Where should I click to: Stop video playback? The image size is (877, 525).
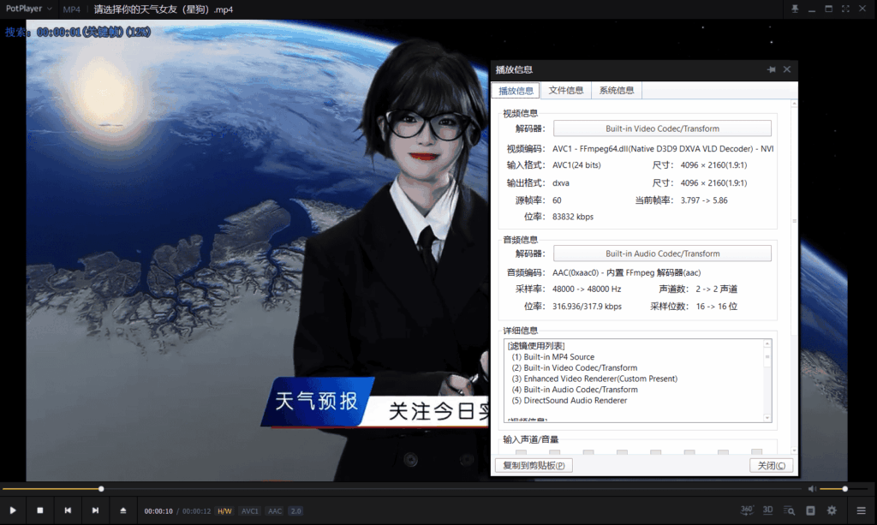point(40,510)
